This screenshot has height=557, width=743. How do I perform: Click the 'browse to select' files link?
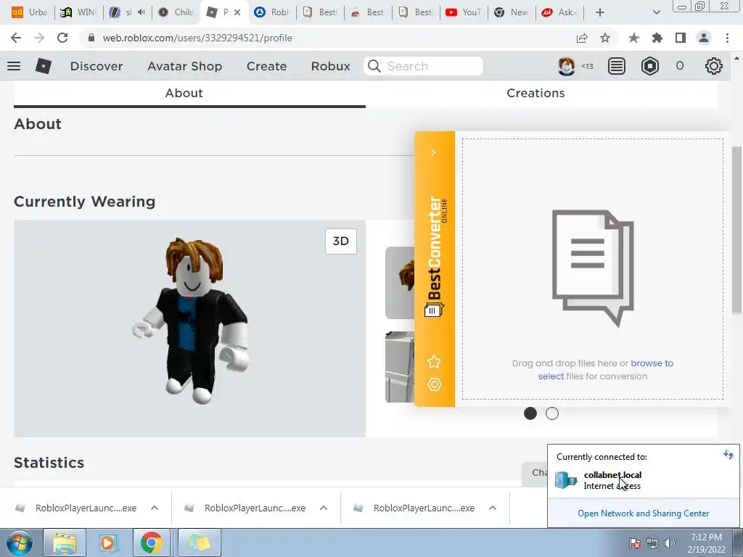point(606,369)
